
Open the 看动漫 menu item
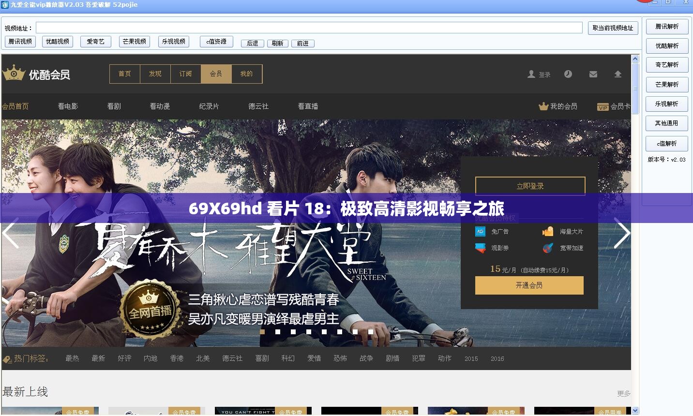click(160, 106)
